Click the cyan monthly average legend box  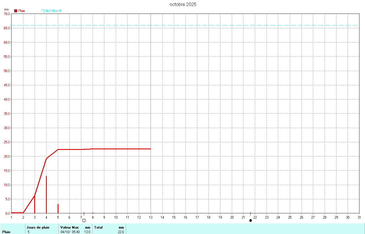coord(43,11)
